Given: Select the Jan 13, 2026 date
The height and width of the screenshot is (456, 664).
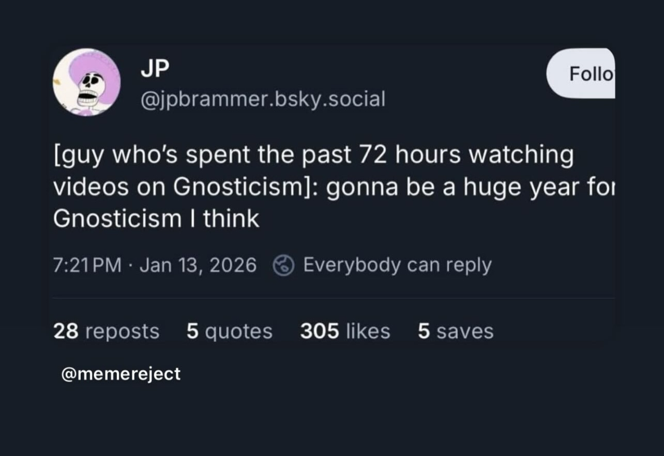Looking at the screenshot, I should pyautogui.click(x=198, y=266).
